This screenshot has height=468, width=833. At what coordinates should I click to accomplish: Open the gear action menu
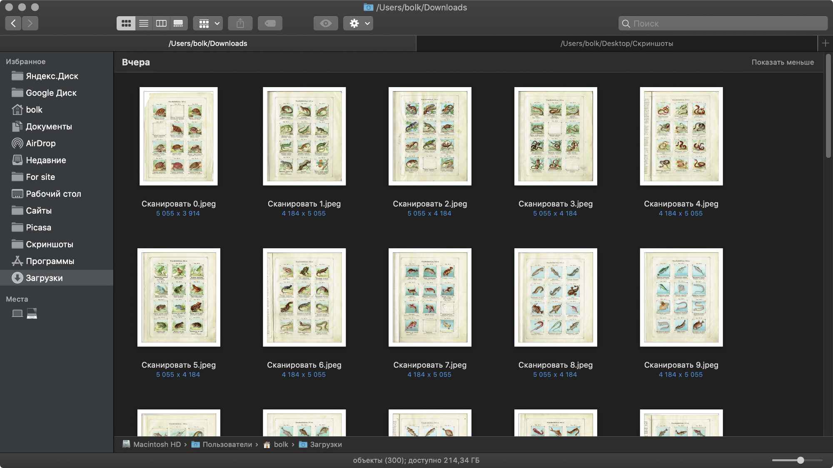point(358,23)
